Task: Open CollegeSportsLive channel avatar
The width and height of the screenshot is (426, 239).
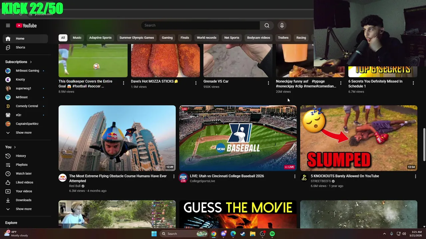Action: click(x=183, y=178)
